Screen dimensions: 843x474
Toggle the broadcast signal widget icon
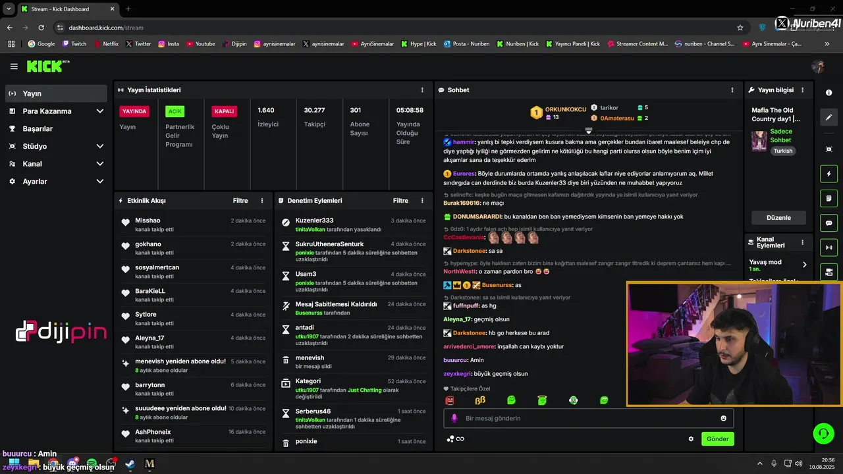pyautogui.click(x=829, y=248)
